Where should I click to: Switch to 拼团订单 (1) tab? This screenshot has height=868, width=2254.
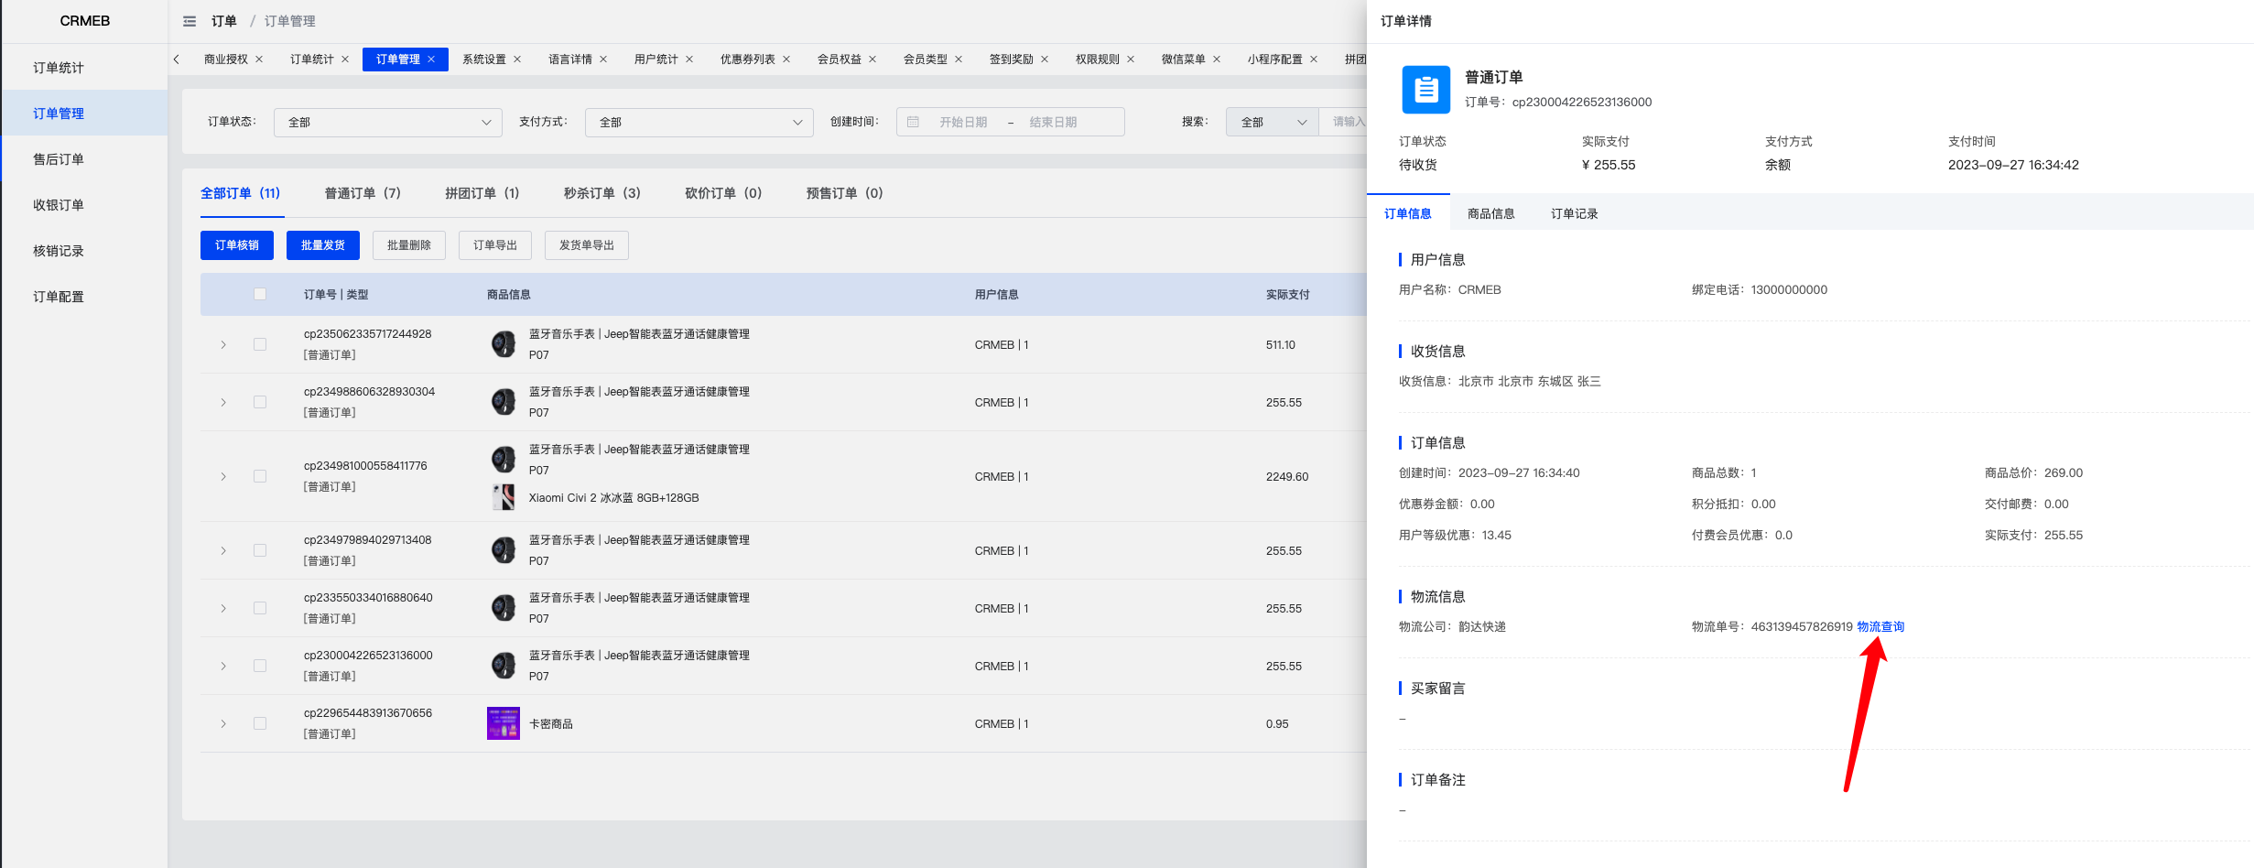482,193
